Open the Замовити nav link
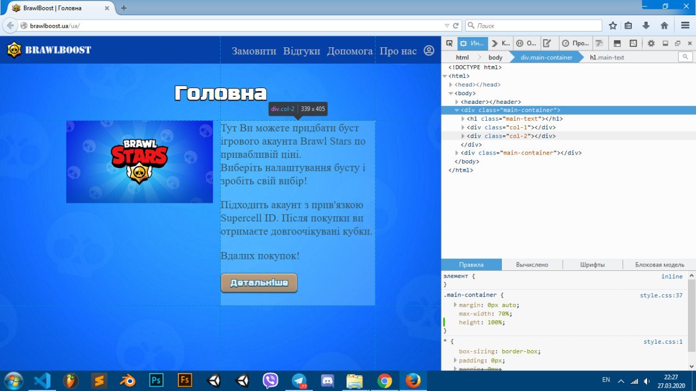696x391 pixels. pos(254,51)
